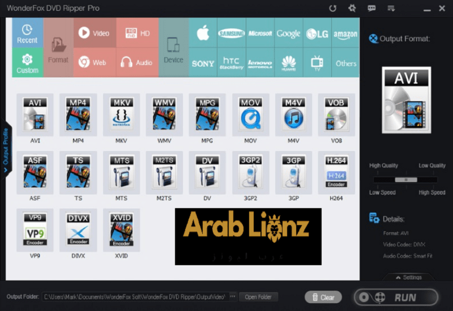Open Amazon device profiles
453x311 pixels.
(x=345, y=33)
